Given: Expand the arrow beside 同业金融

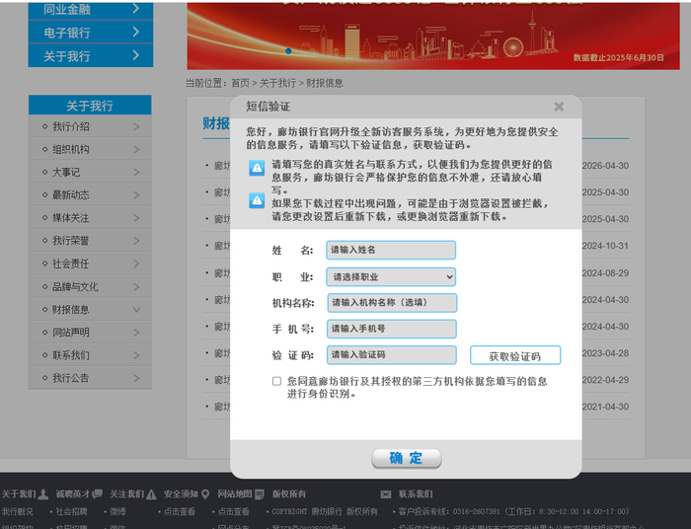Looking at the screenshot, I should tap(136, 8).
